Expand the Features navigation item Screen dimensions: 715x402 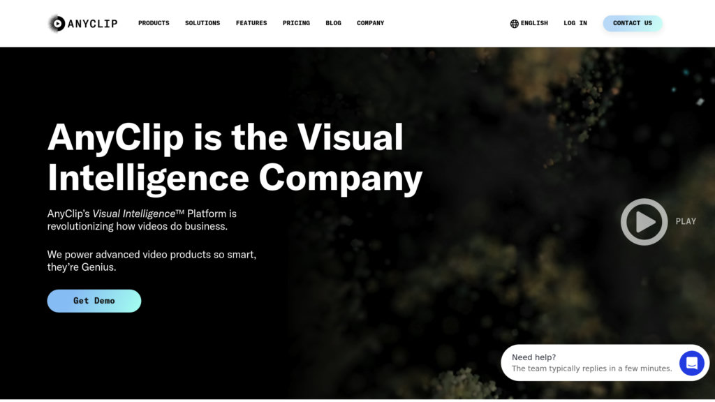click(251, 23)
